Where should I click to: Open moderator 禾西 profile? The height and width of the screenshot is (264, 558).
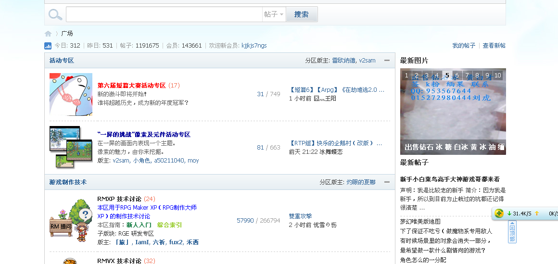click(192, 242)
